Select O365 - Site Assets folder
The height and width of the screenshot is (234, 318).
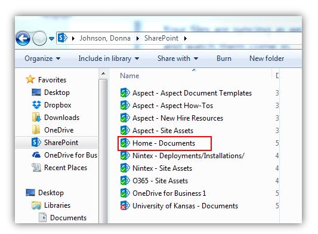pos(160,181)
